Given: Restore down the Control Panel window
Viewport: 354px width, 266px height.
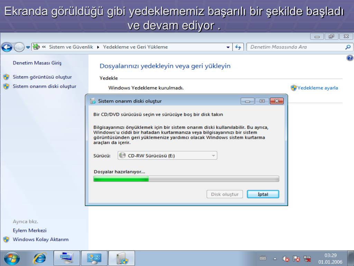Looking at the screenshot, I should click(332, 36).
